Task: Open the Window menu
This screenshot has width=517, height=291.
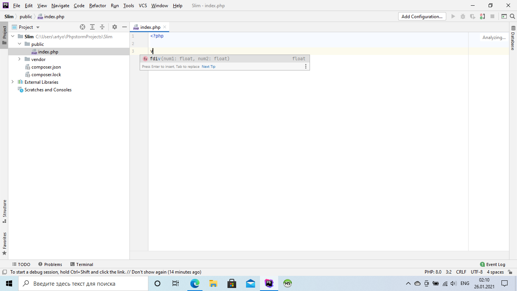Action: (x=160, y=6)
